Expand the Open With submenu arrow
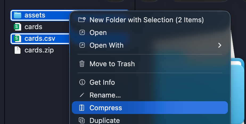The image size is (246, 124). [220, 45]
